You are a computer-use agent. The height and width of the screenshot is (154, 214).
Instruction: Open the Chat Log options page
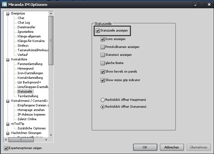point(24,23)
